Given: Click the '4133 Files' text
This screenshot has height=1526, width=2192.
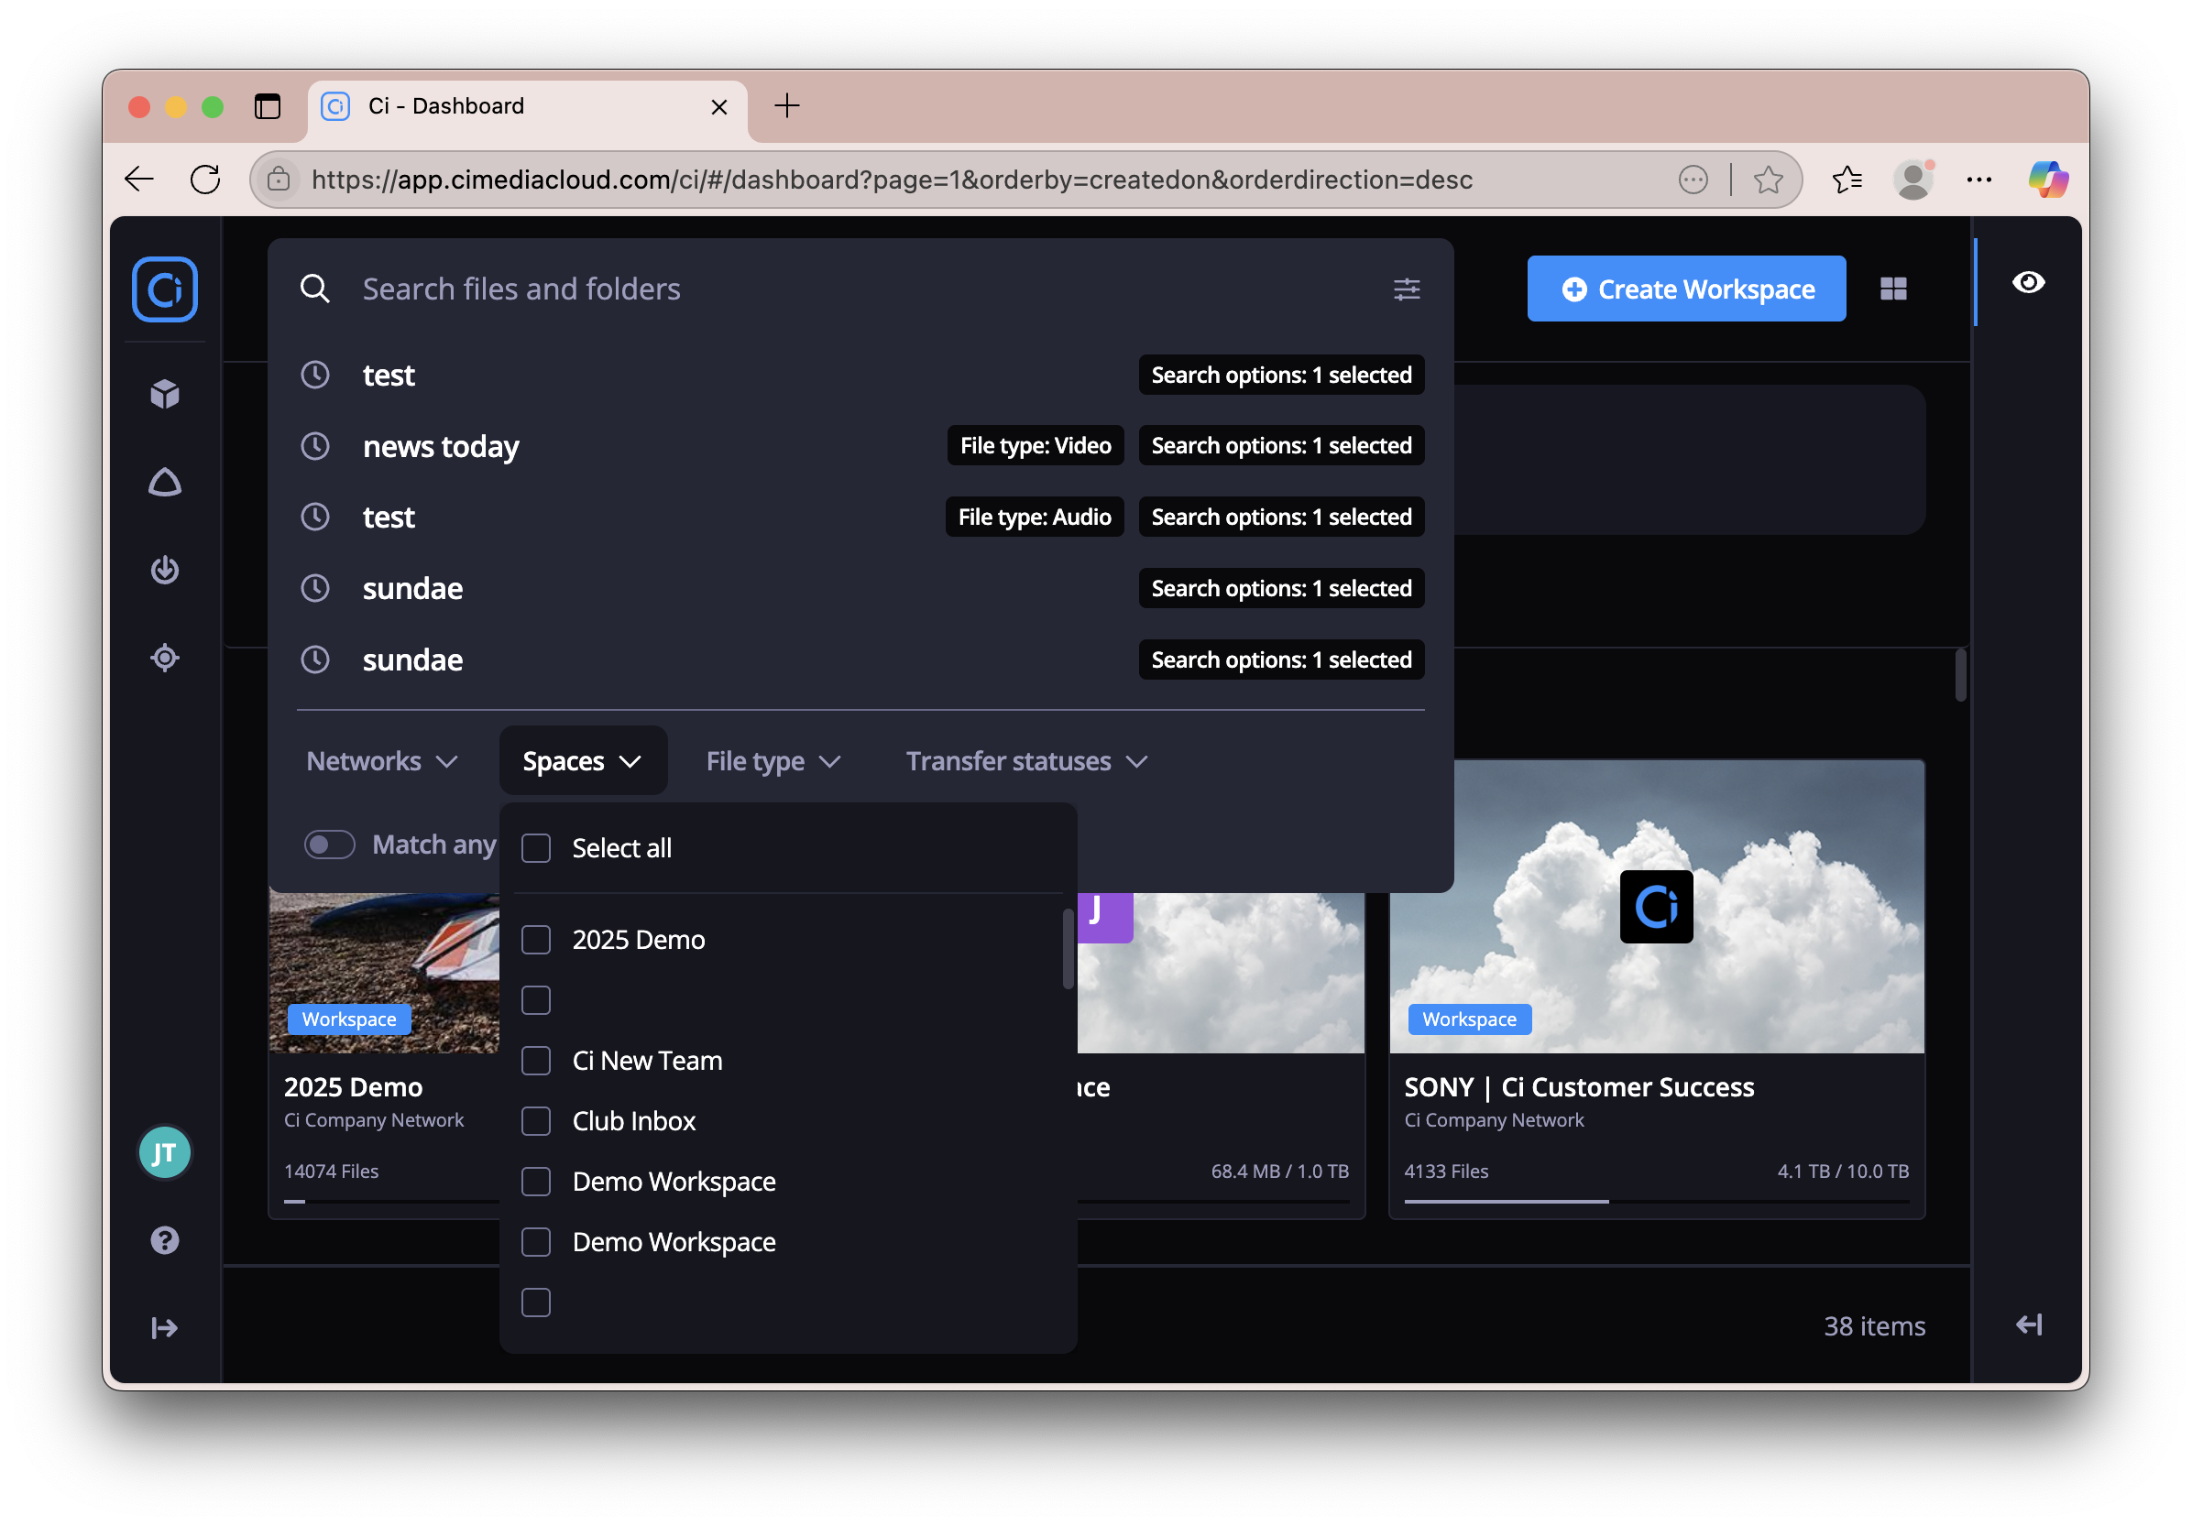Looking at the screenshot, I should click(1445, 1171).
